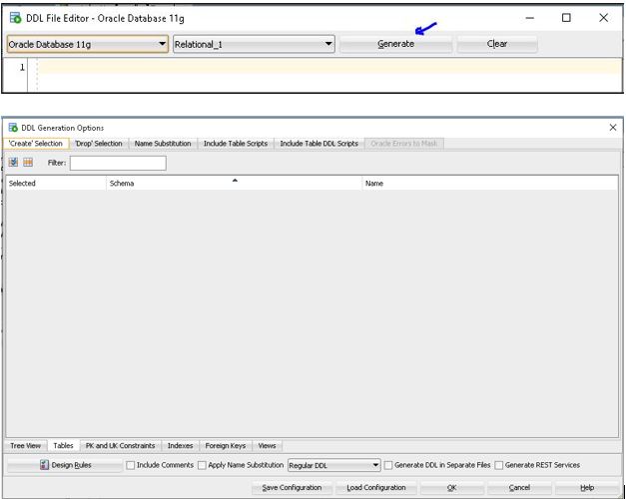Switch to the 'Drop' Selection tab
The width and height of the screenshot is (626, 499).
pyautogui.click(x=99, y=144)
